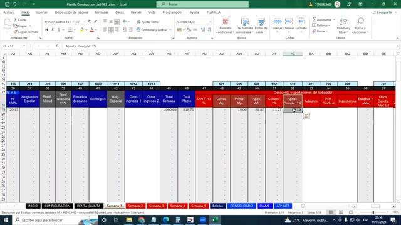Click the Insertar cells icon
This screenshot has width=401, height=225.
coord(277,22)
